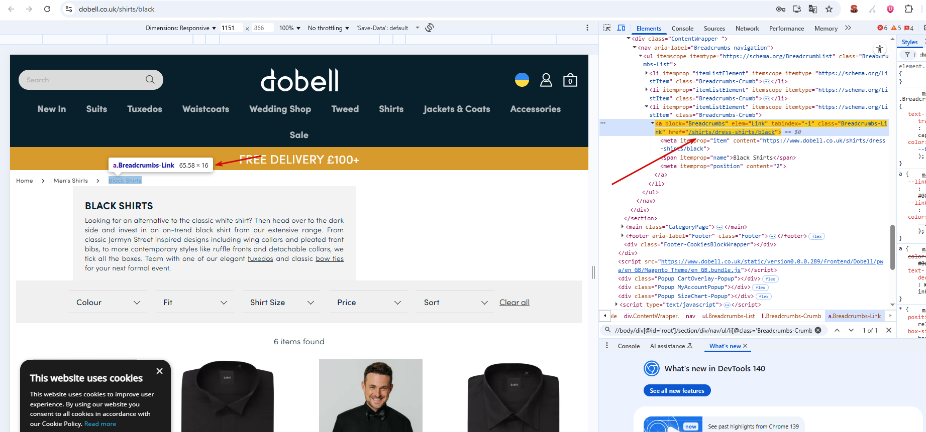Open the browser extensions puzzle icon
The height and width of the screenshot is (432, 926).
tap(908, 9)
